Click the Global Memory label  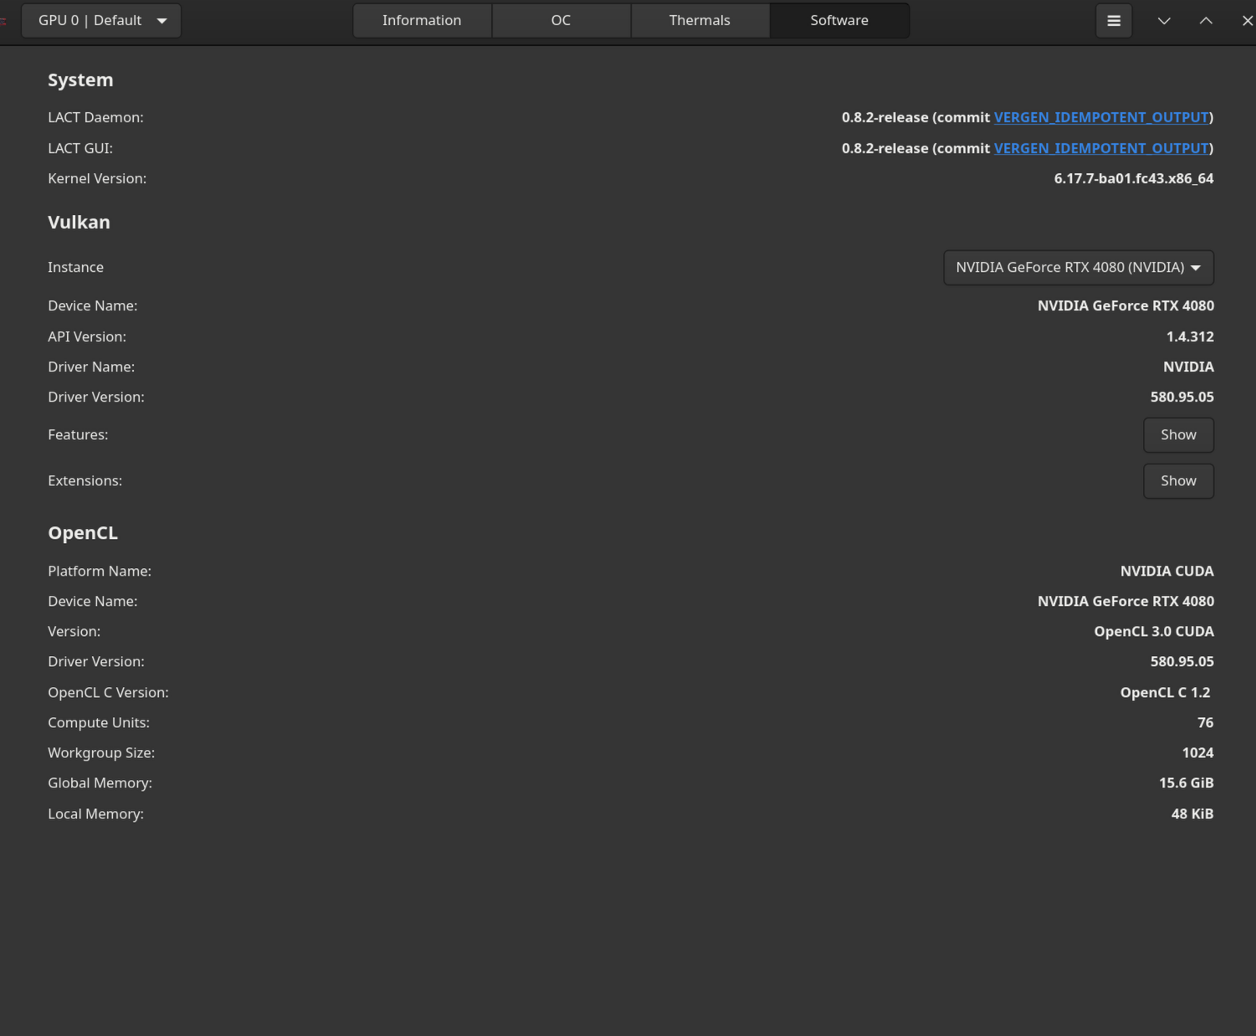(100, 782)
